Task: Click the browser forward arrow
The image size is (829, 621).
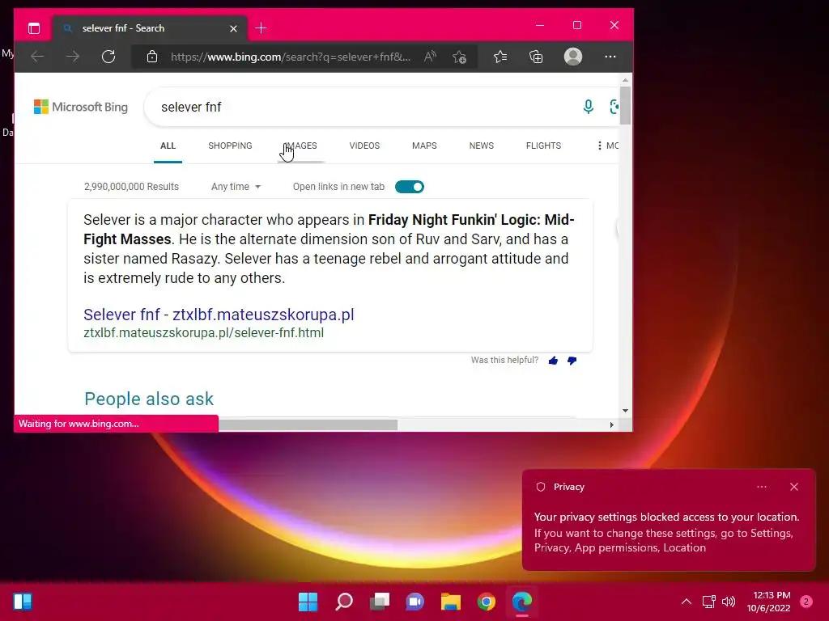Action: coord(73,57)
